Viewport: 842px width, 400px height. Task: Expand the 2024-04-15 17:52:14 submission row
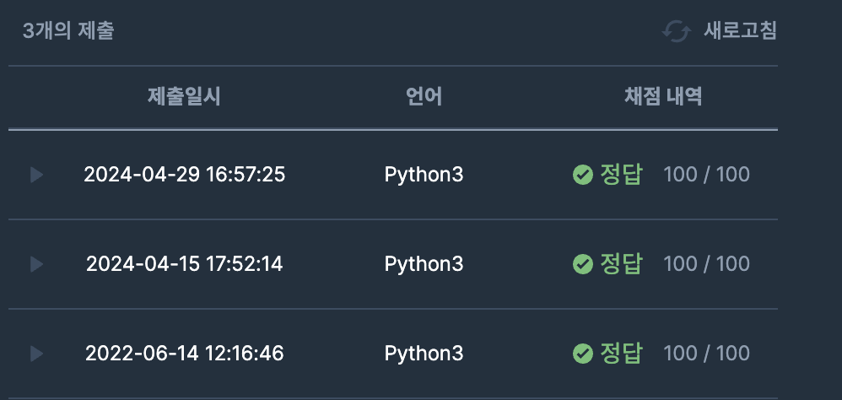(x=36, y=264)
